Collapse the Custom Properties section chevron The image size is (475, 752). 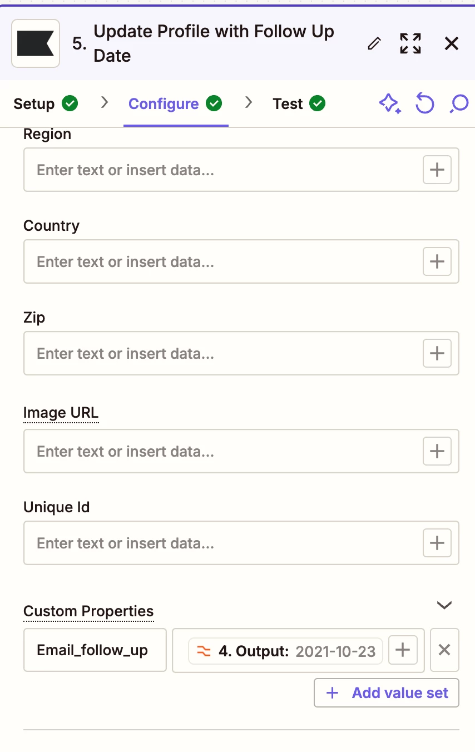(x=444, y=605)
